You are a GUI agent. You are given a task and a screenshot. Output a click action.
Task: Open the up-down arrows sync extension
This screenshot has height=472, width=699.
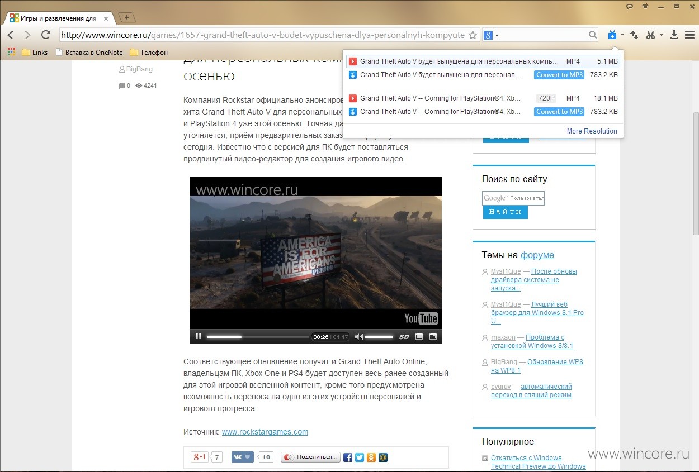(x=635, y=35)
